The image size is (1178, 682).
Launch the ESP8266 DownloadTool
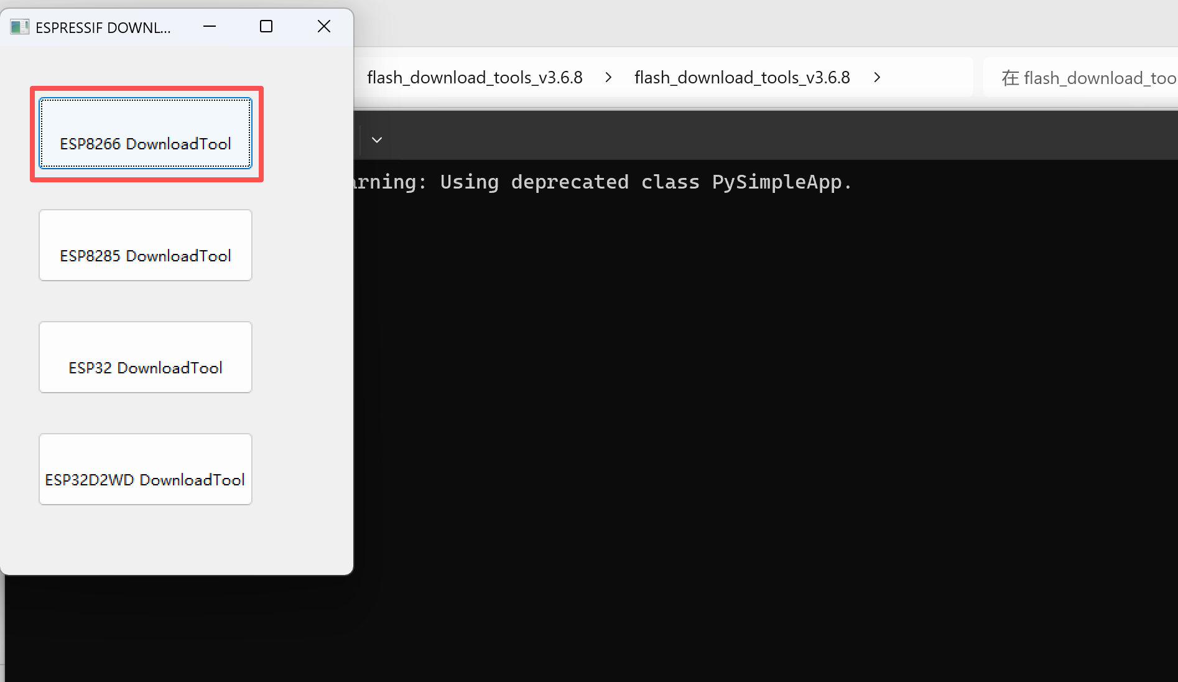[x=146, y=133]
